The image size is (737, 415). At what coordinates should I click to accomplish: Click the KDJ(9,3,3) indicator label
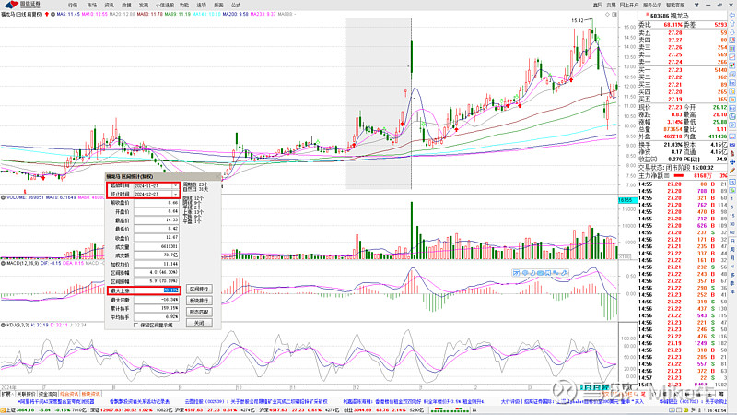point(18,326)
